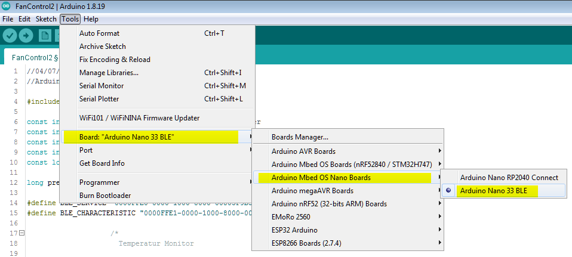572x257 pixels.
Task: Expand the Programmer submenu
Action: 157,182
